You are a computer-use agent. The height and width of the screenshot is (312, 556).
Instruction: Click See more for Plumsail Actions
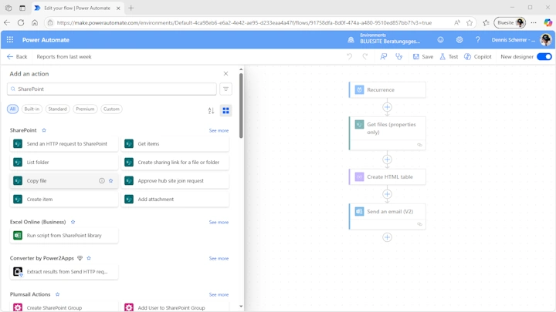pos(219,294)
